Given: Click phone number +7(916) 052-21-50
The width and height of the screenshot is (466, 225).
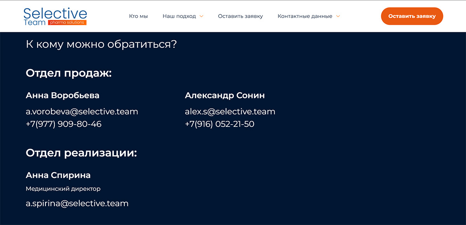Looking at the screenshot, I should [219, 124].
